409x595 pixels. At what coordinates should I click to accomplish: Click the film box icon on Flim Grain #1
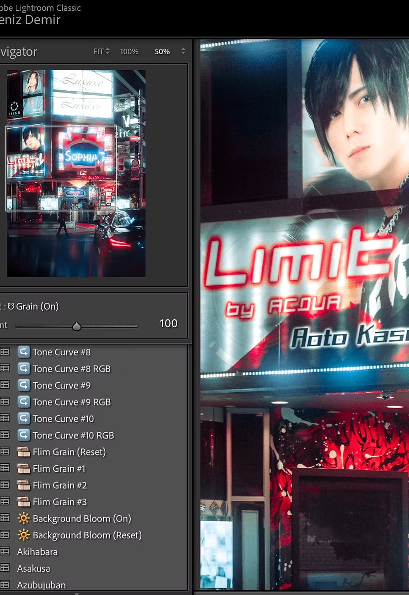point(24,469)
